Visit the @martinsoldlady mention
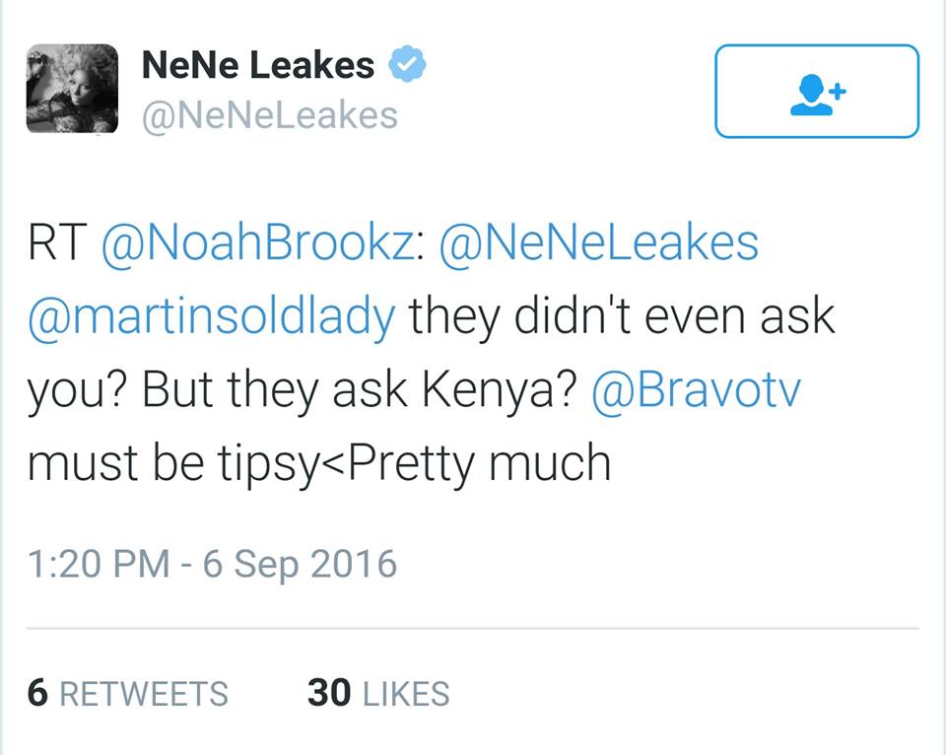The height and width of the screenshot is (755, 946). (x=211, y=316)
